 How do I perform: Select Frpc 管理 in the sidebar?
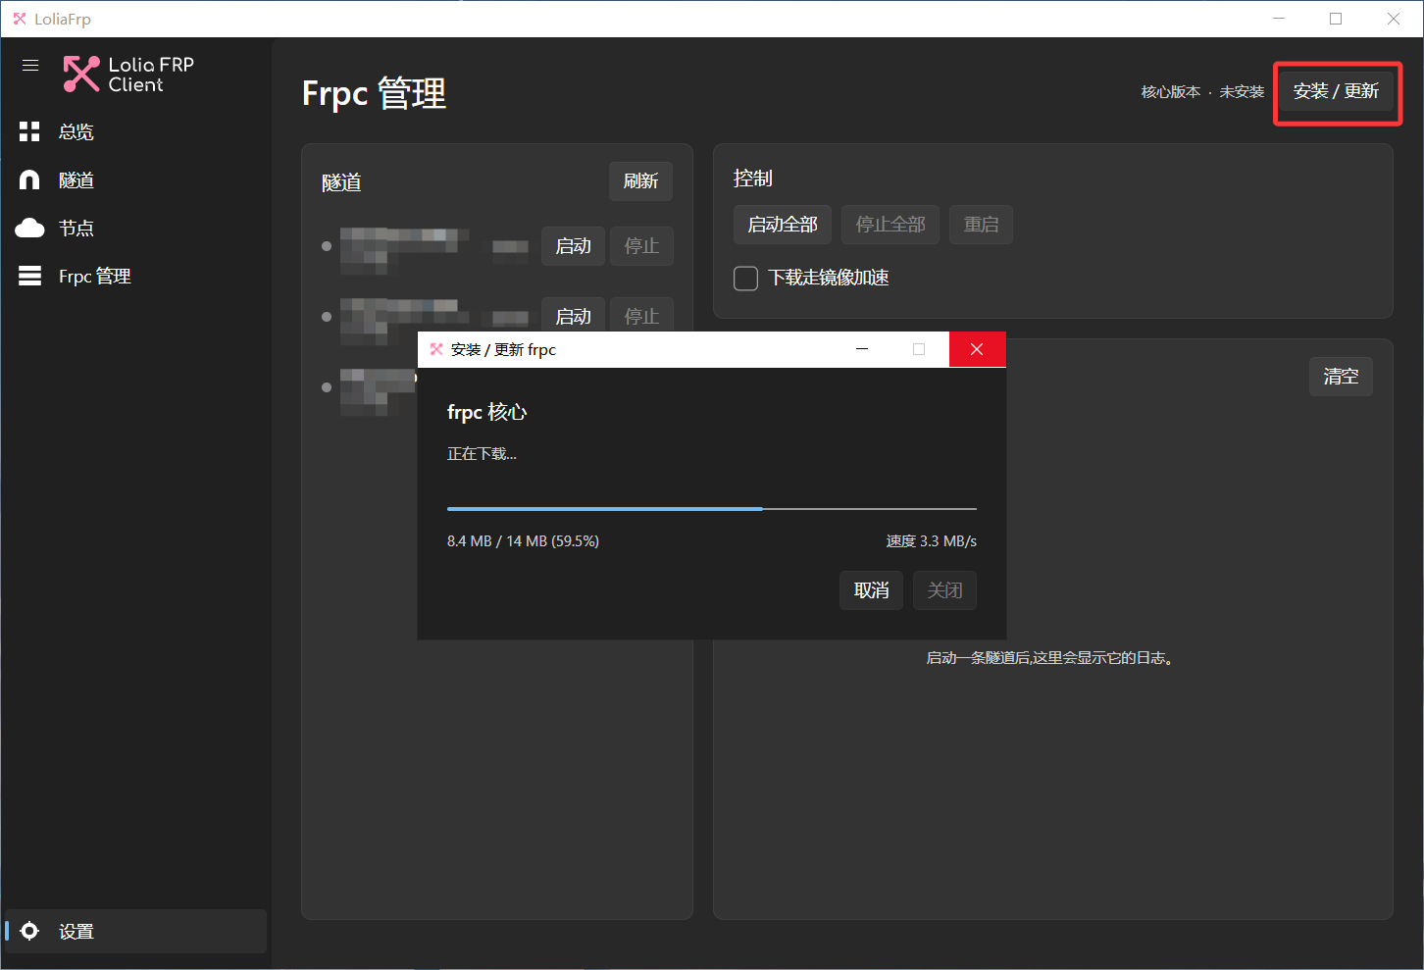tap(135, 276)
